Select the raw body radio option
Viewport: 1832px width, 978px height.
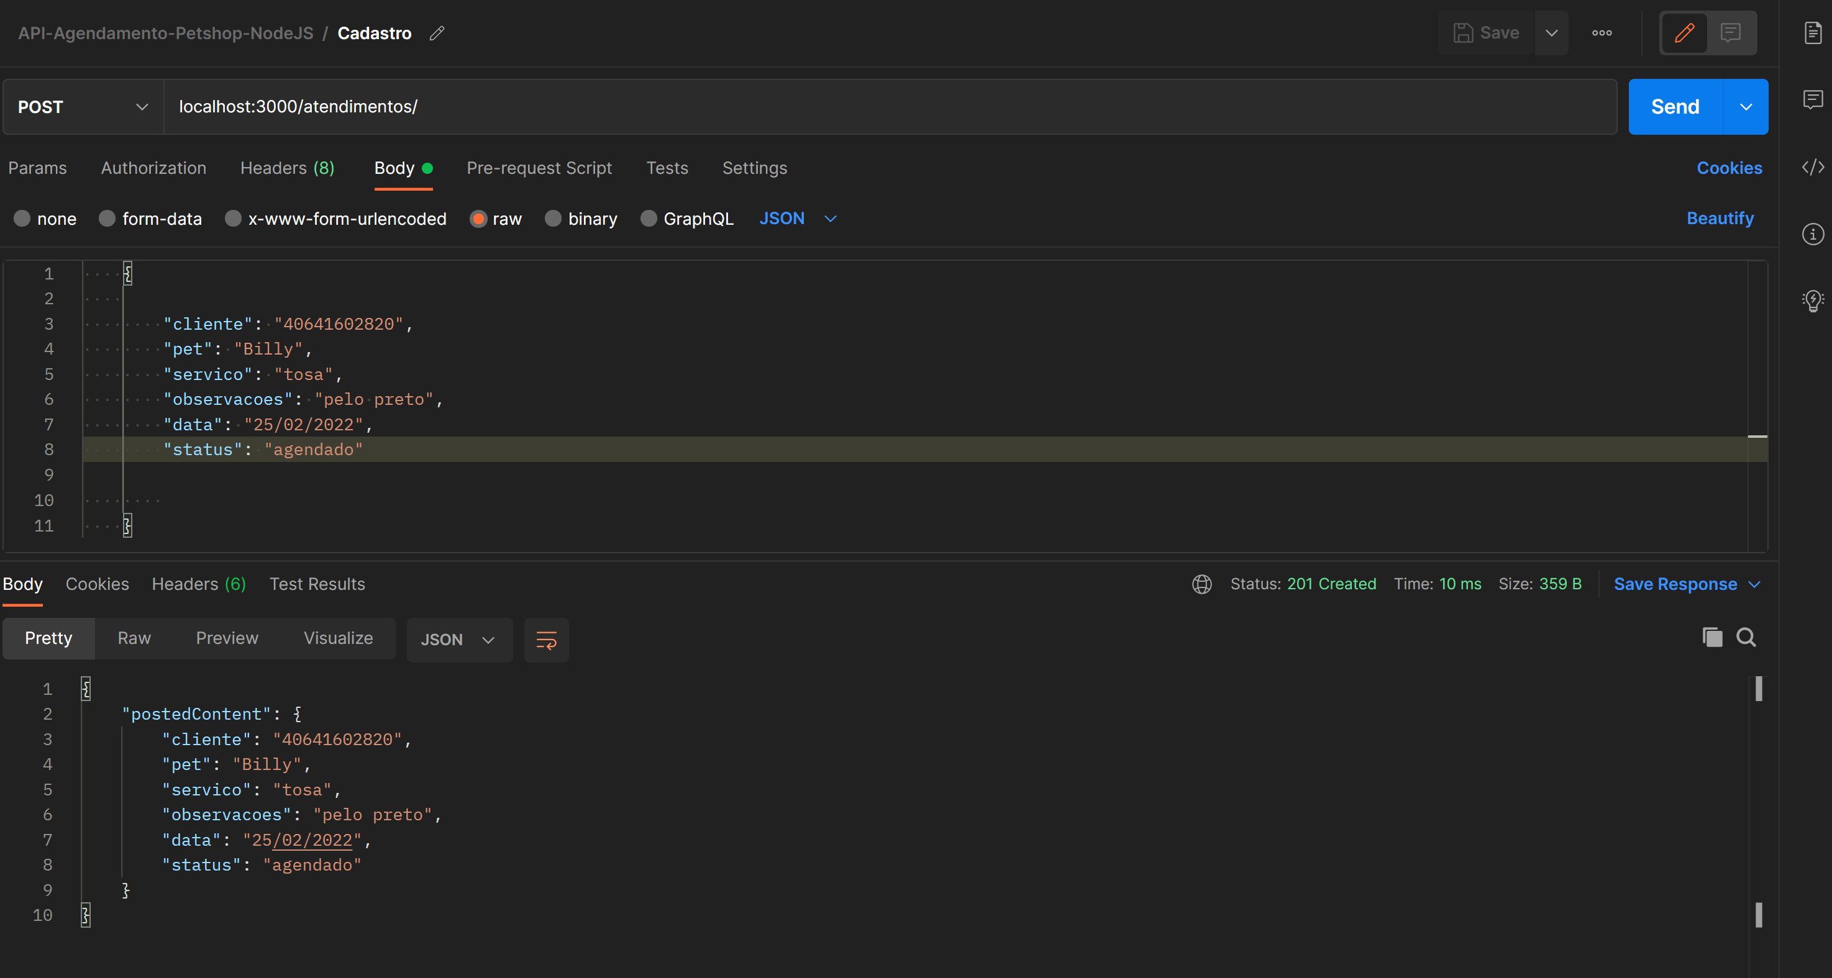(478, 218)
